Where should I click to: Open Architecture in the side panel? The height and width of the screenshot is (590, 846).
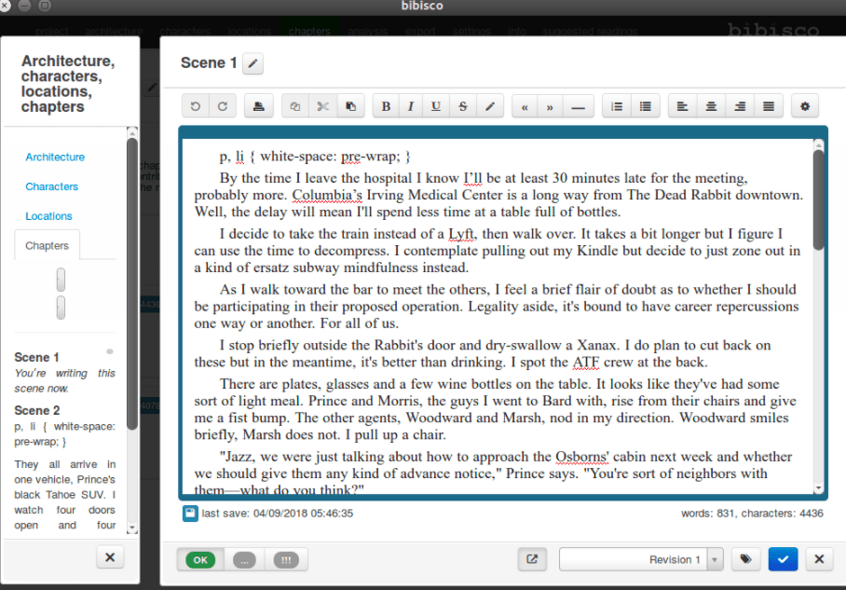pyautogui.click(x=55, y=157)
